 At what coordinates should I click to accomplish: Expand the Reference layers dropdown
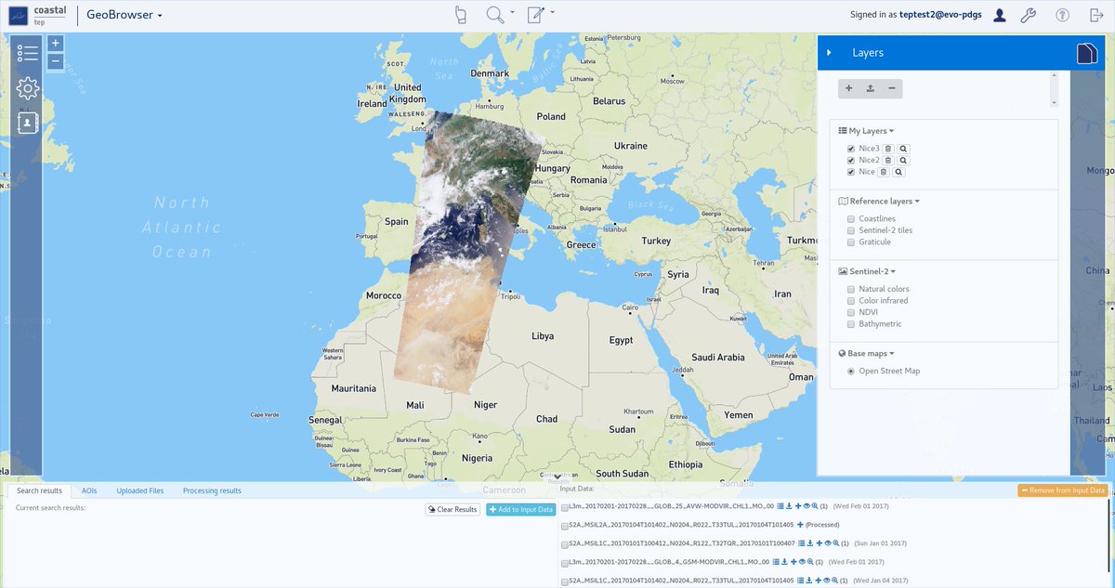(x=879, y=201)
